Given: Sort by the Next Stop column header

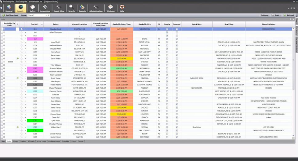Looking at the screenshot, I should pos(229,24).
